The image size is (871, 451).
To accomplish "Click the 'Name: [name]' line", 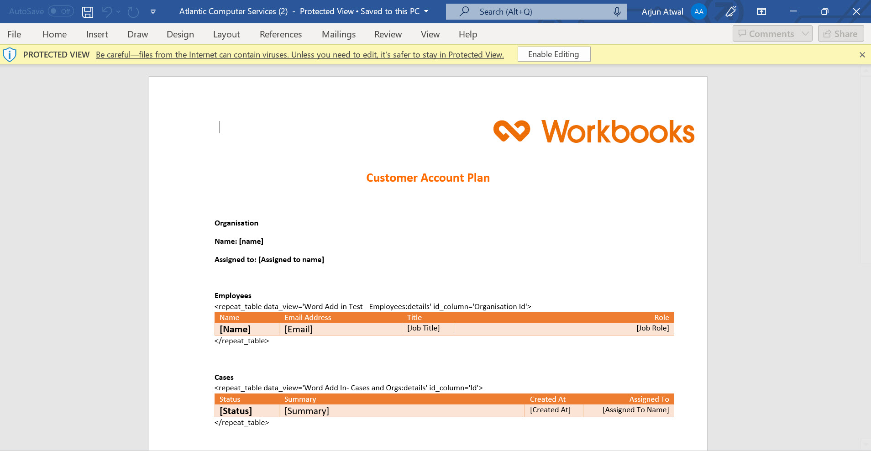I will [239, 241].
